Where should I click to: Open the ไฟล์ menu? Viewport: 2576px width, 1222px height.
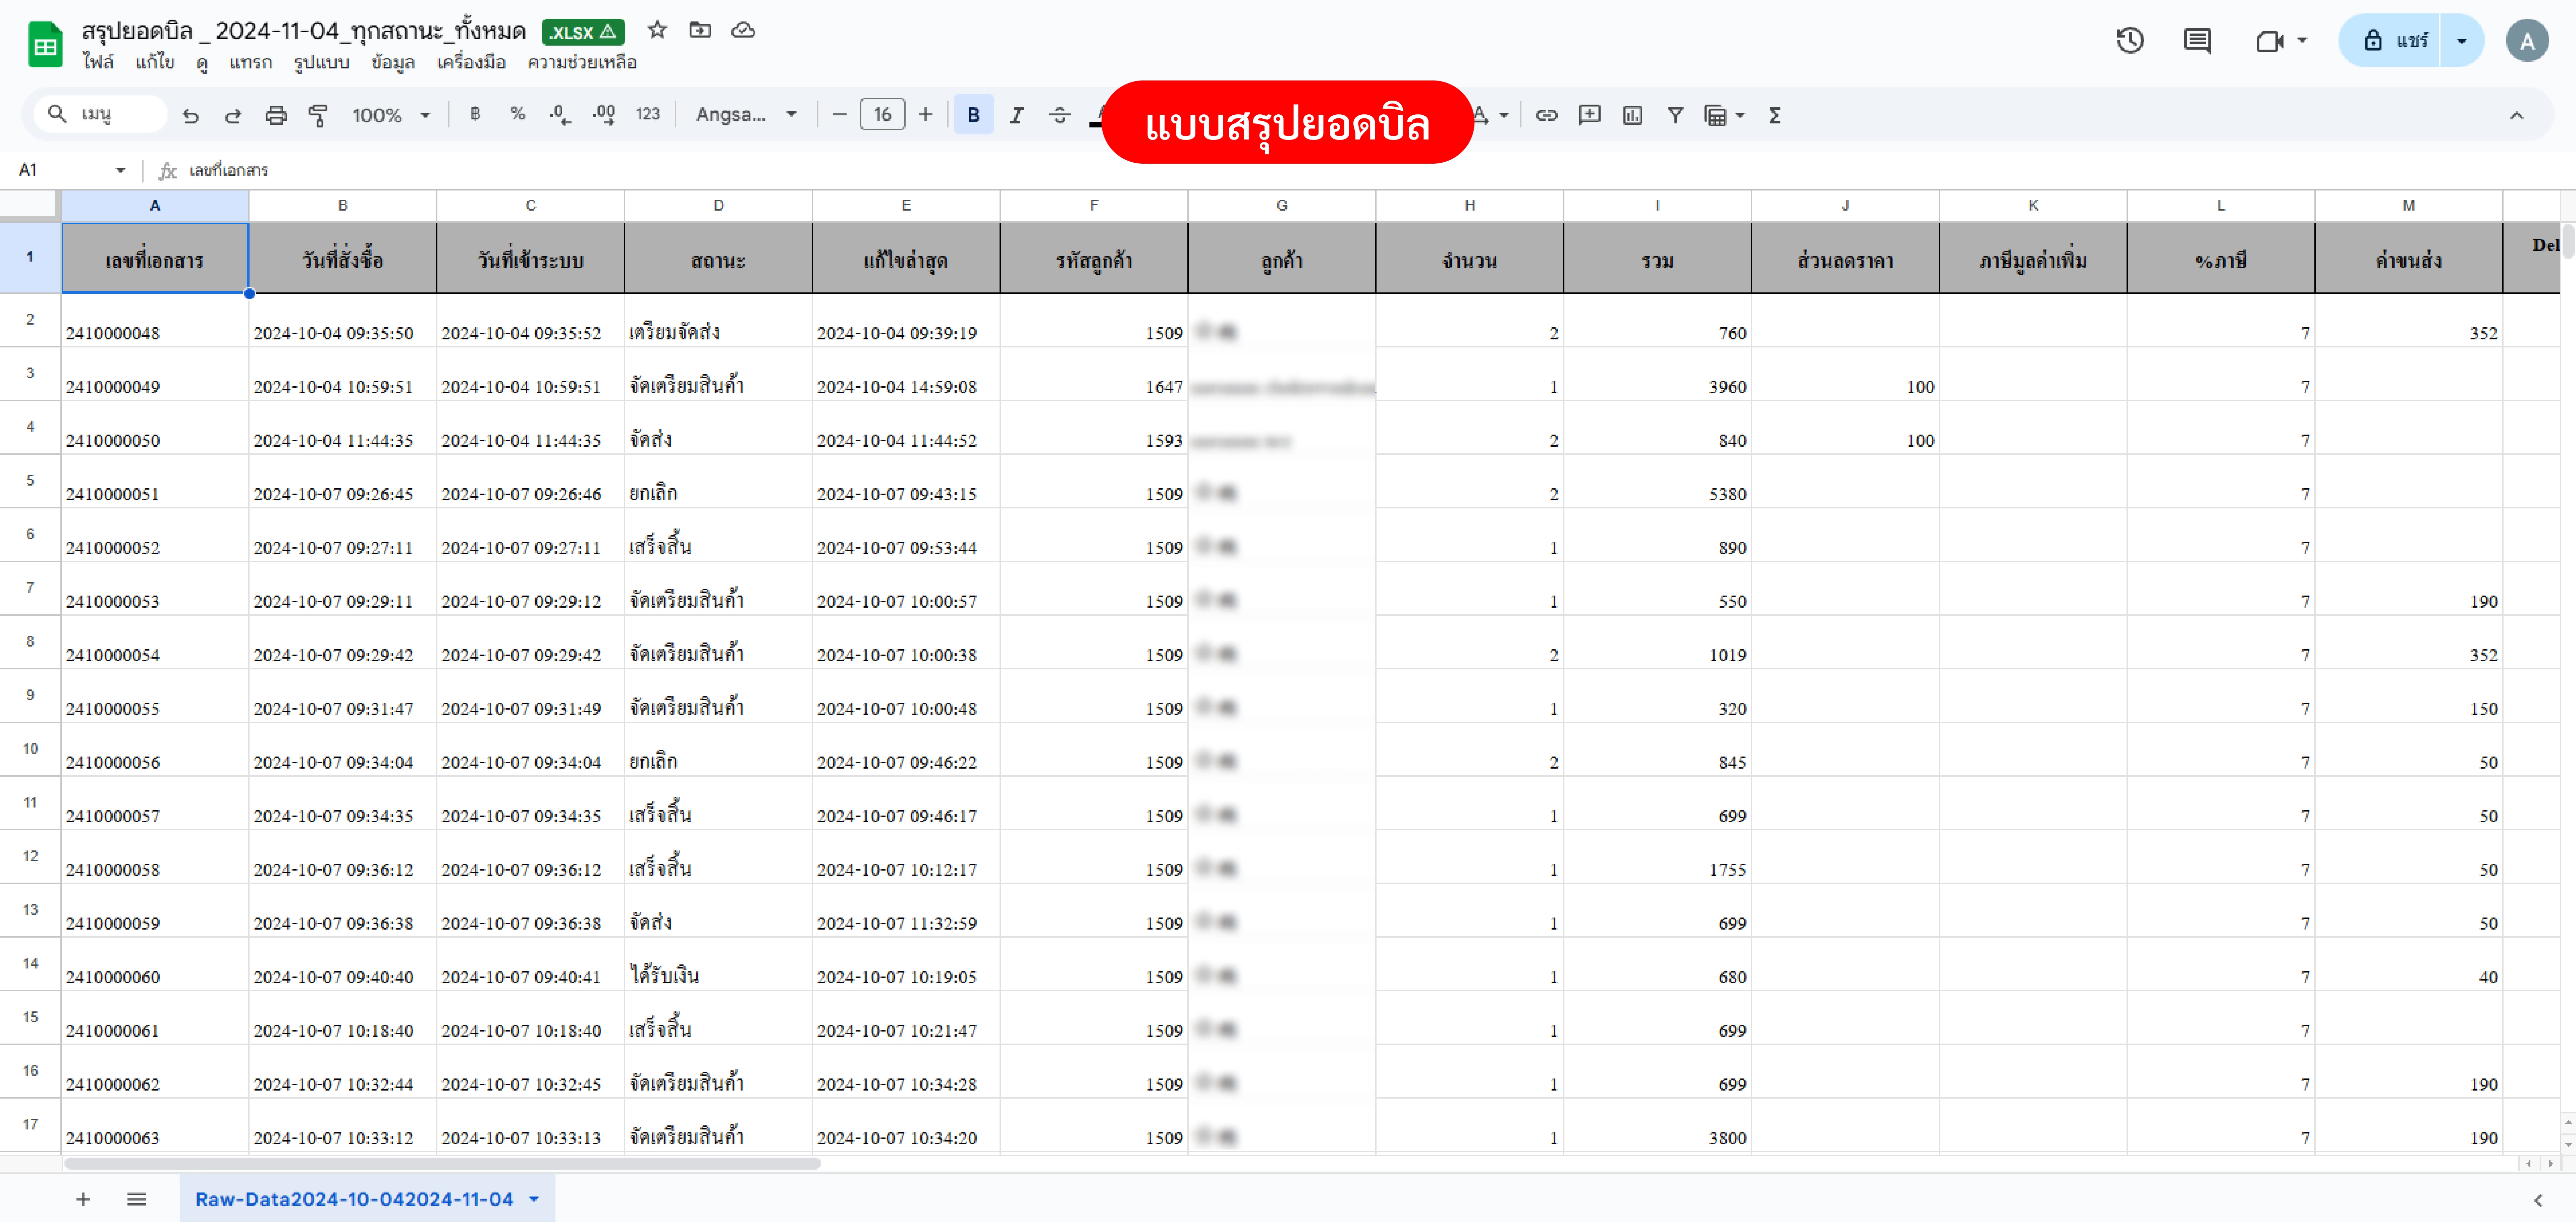(x=98, y=62)
